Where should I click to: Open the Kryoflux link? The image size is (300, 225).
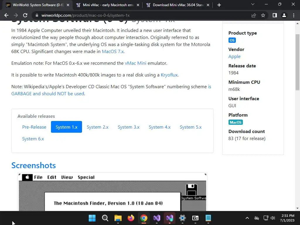click(x=169, y=75)
